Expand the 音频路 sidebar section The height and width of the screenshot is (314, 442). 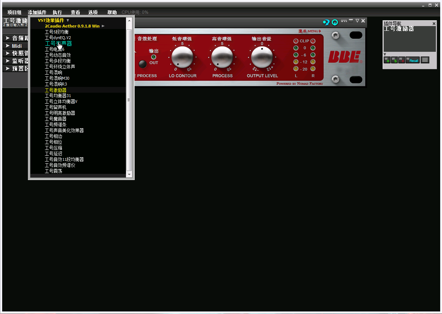click(x=16, y=38)
